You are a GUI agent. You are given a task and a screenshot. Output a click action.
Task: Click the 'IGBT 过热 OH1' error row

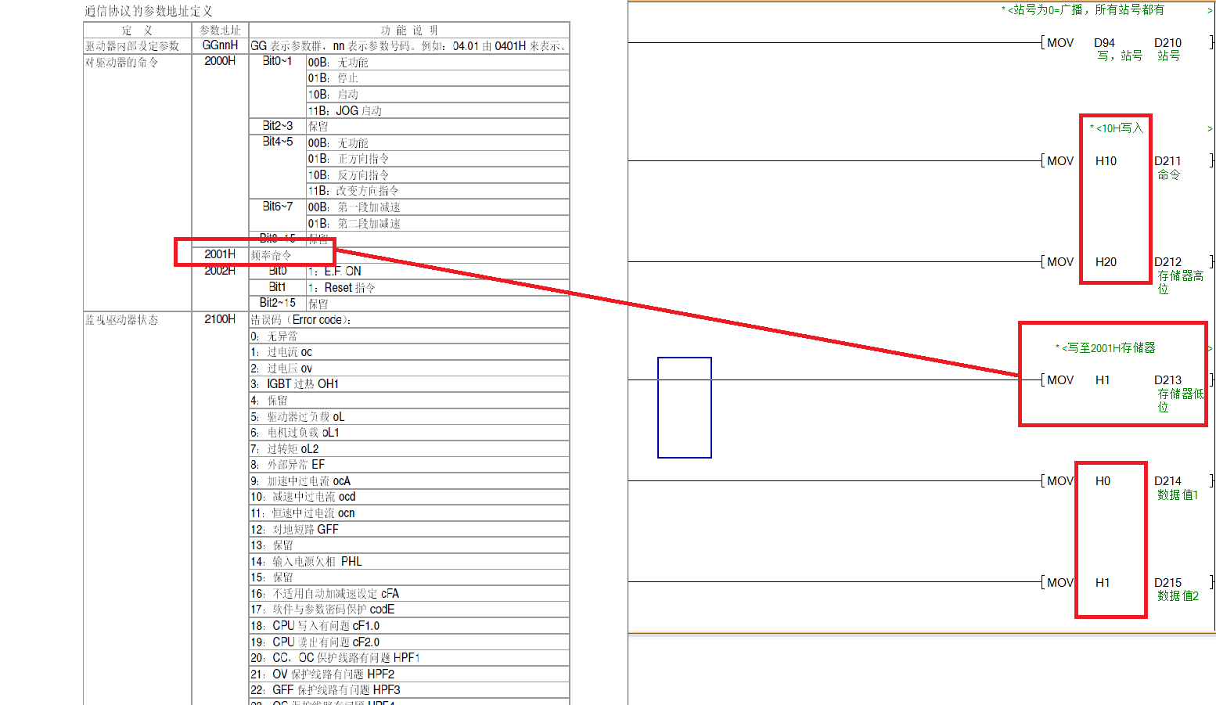302,384
